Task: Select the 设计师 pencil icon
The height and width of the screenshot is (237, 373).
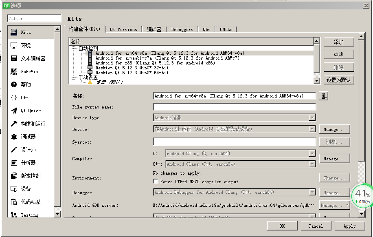Action: [14, 150]
